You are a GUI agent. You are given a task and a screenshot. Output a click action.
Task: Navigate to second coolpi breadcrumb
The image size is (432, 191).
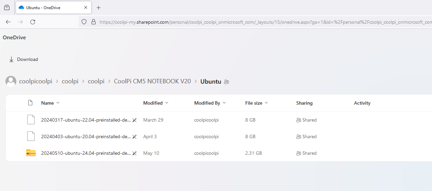click(x=96, y=81)
